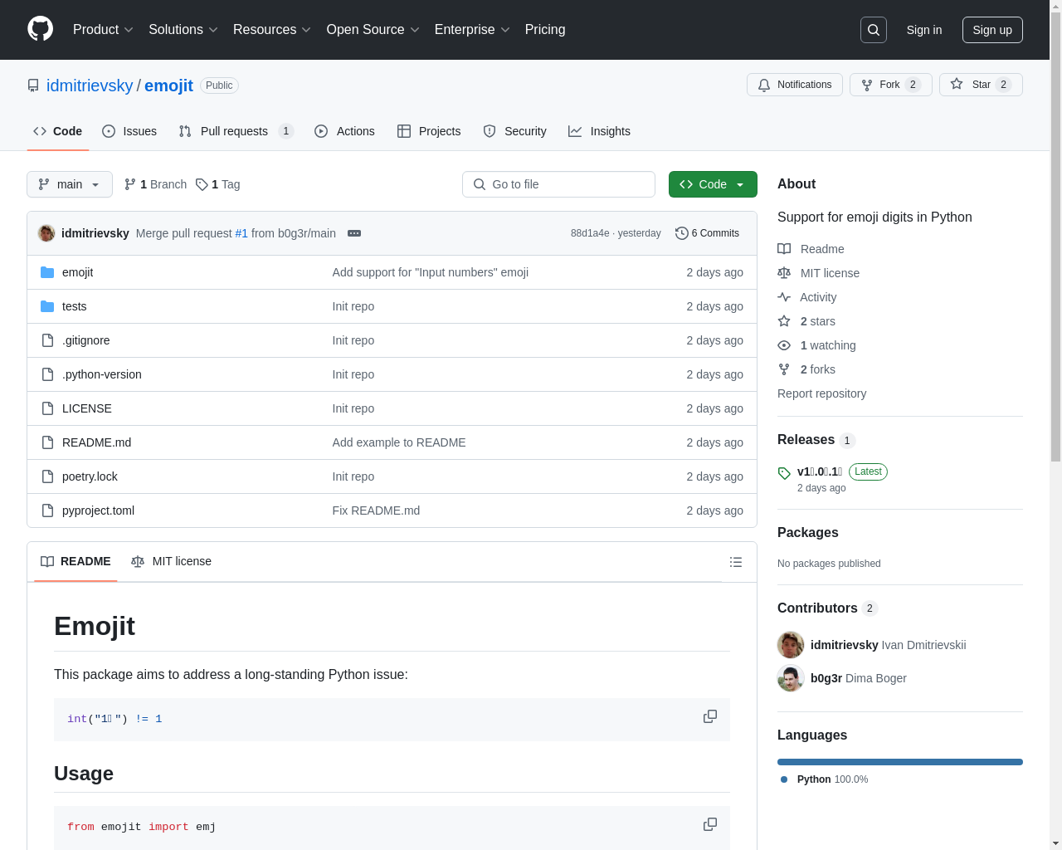
Task: Open the Projects tab
Action: click(429, 131)
